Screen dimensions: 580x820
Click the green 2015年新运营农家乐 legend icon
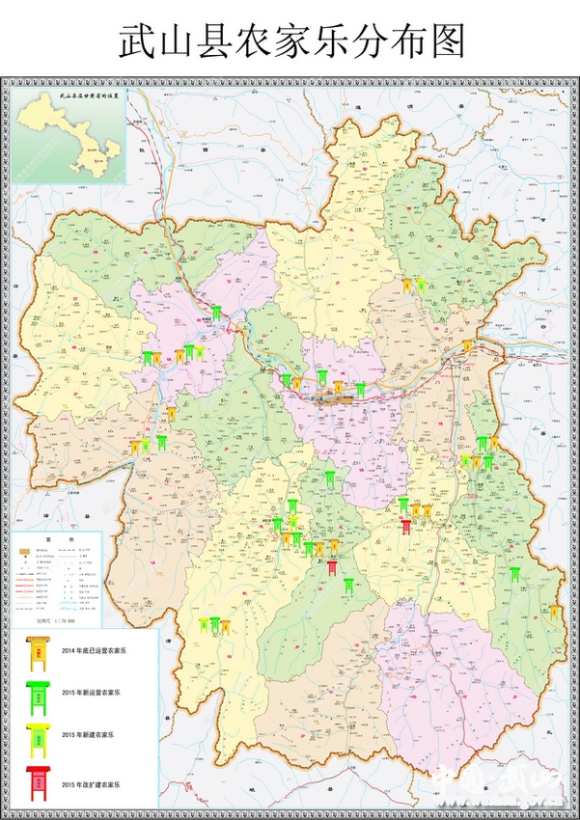pyautogui.click(x=38, y=698)
